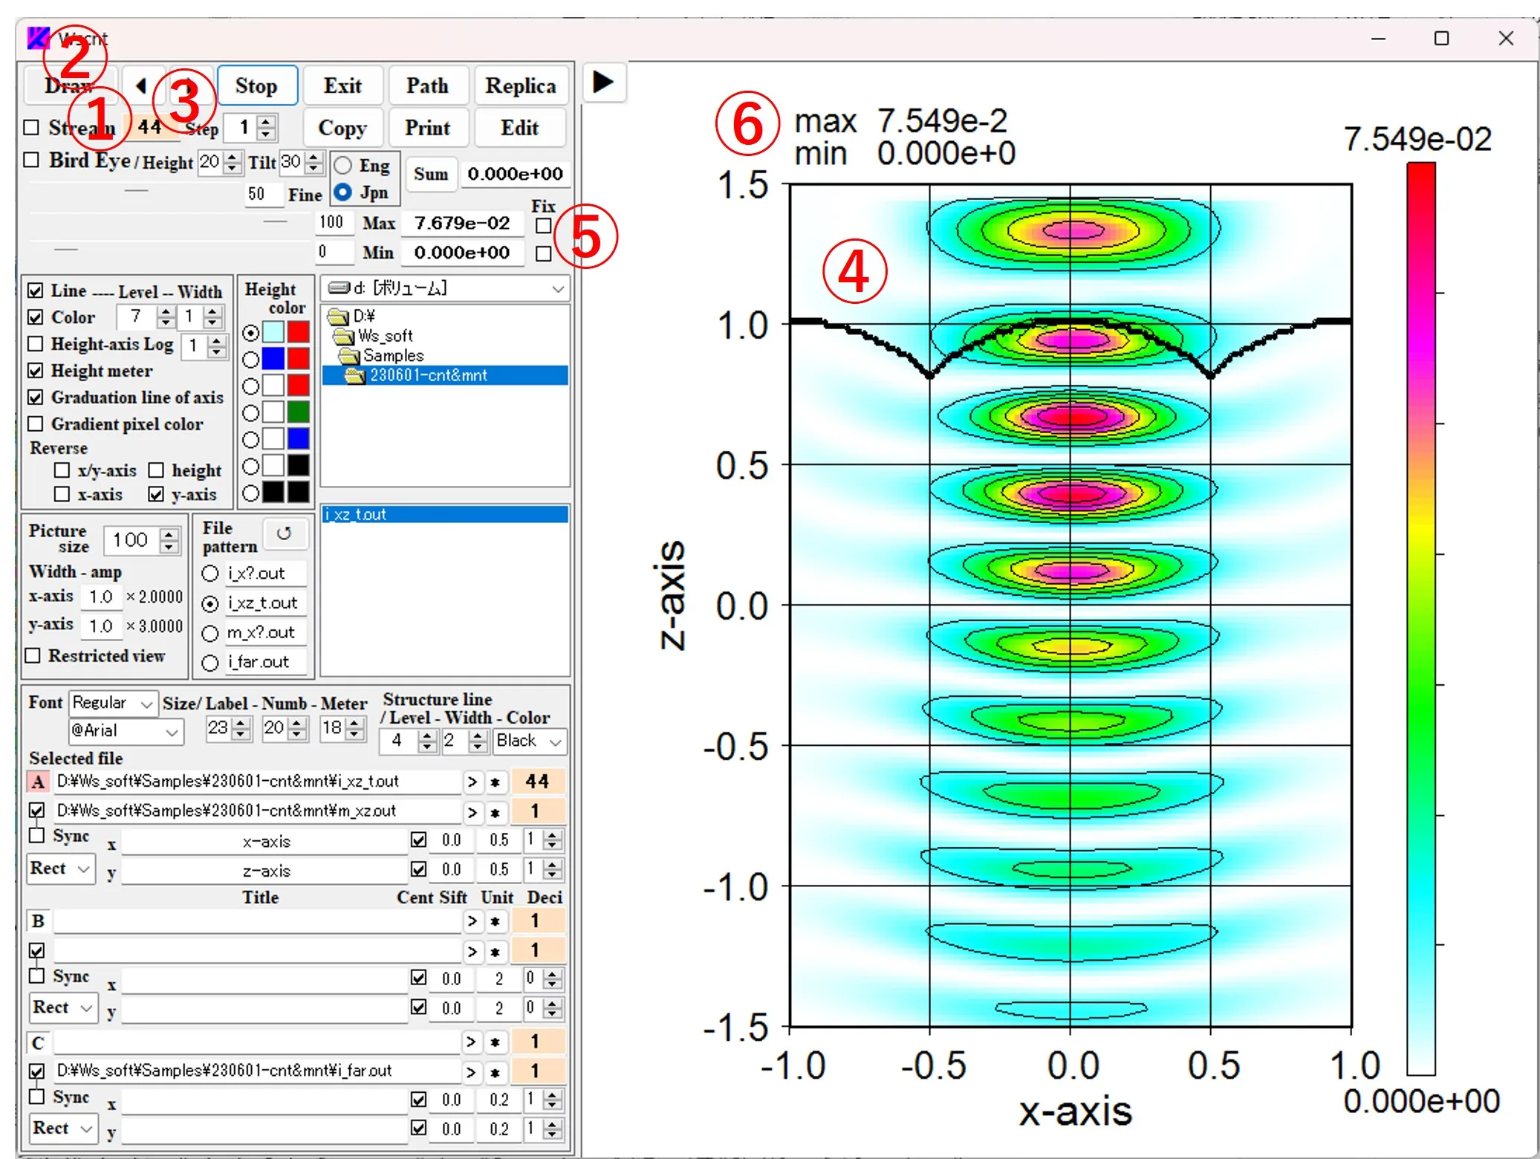Click the previous frame left arrow button
This screenshot has height=1159, width=1540.
(x=142, y=85)
